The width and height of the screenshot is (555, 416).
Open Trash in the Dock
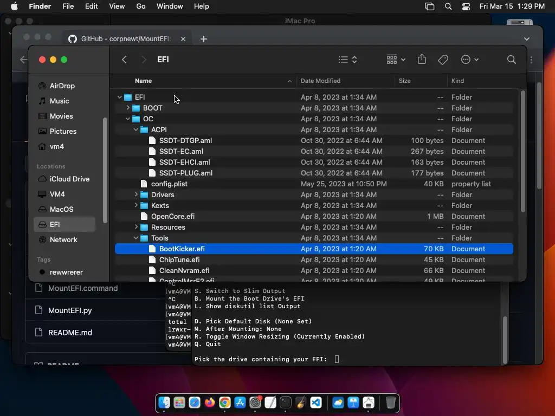pyautogui.click(x=390, y=402)
